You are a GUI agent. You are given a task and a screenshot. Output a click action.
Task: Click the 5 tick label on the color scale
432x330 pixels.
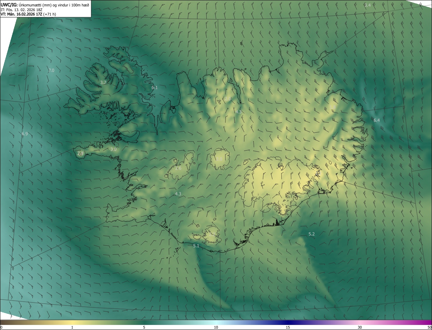[x=144, y=327]
